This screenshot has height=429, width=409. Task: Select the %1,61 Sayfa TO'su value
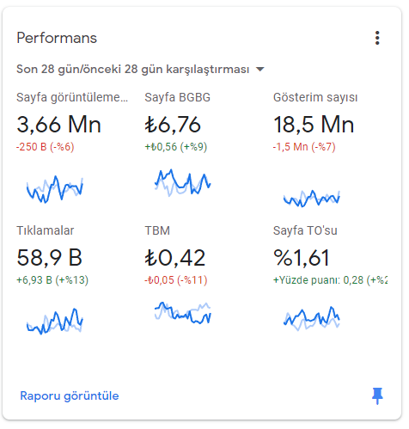tap(302, 258)
